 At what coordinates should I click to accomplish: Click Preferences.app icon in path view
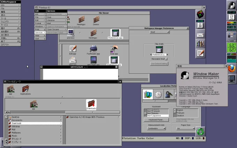[x=115, y=34]
